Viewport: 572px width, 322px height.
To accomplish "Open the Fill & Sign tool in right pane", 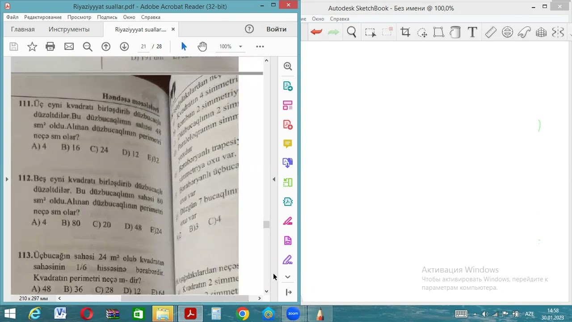I will point(288,260).
